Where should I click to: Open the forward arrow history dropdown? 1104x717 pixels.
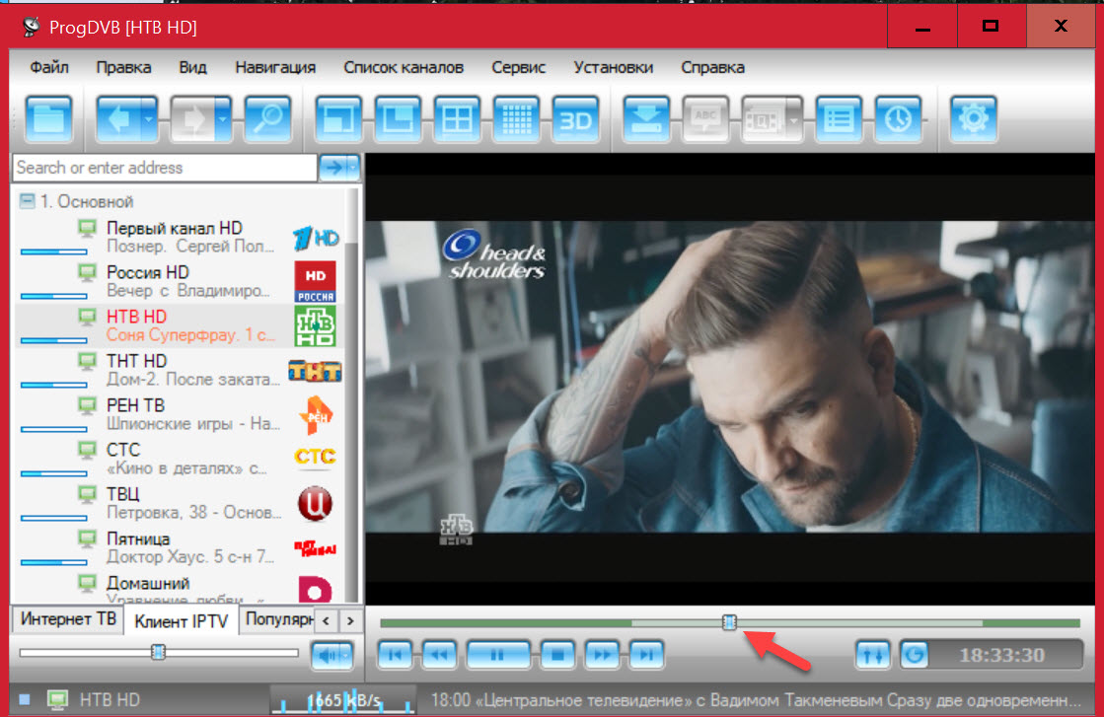point(223,120)
